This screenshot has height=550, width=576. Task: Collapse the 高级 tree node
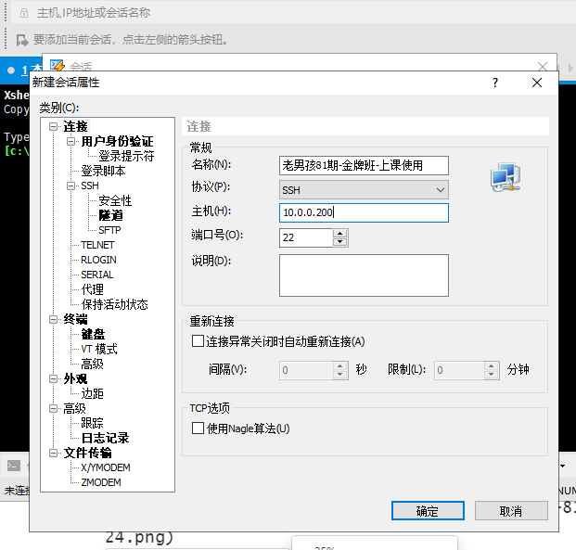click(x=53, y=408)
